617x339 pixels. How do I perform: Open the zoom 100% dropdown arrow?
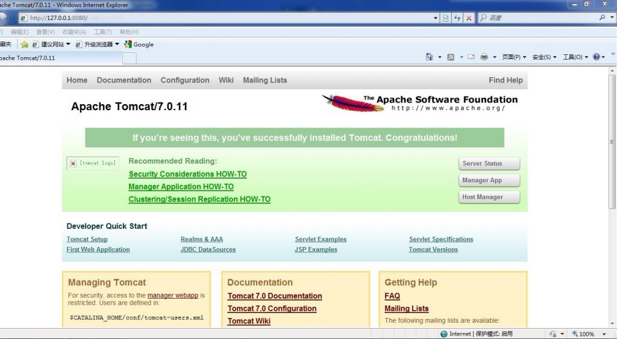604,334
